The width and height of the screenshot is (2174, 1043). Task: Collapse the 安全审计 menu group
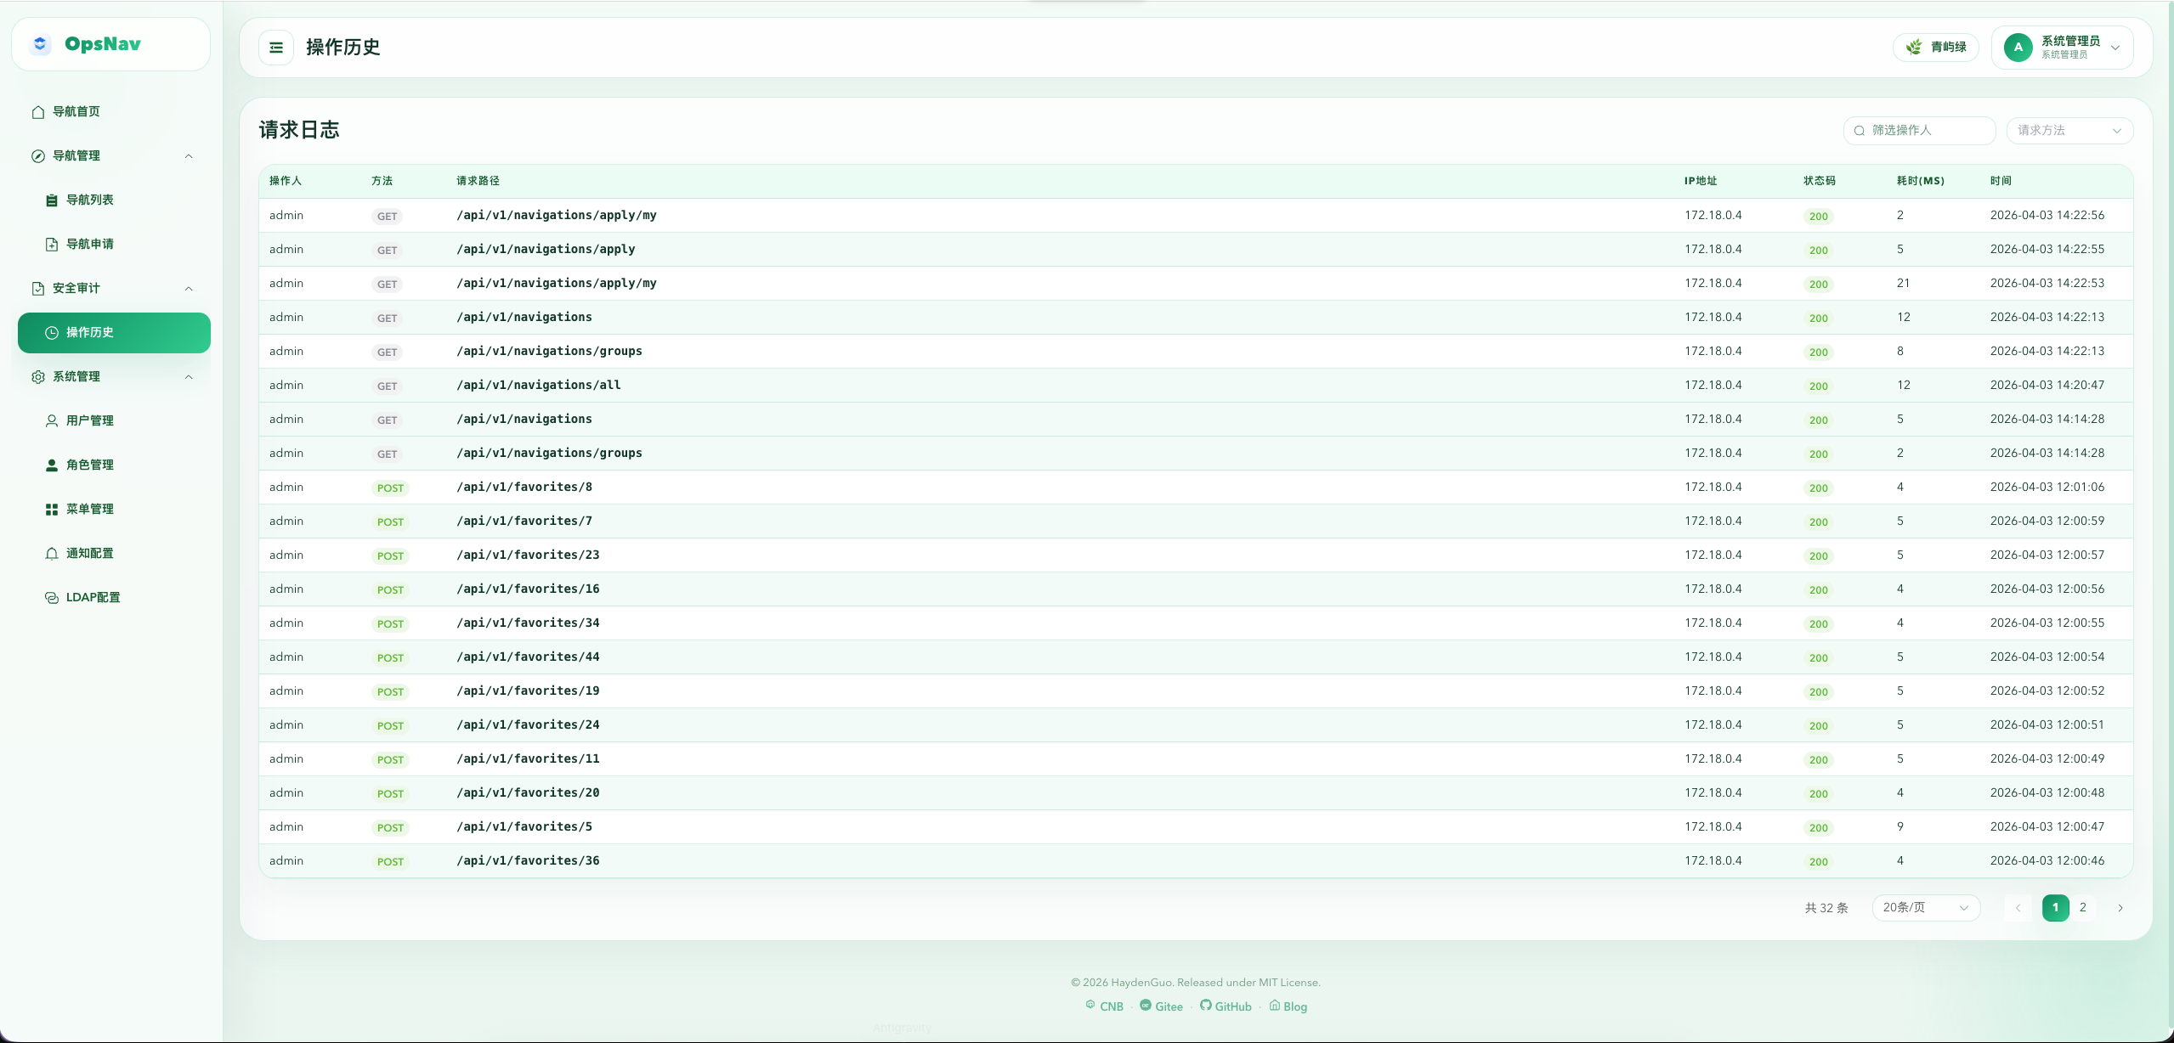coord(189,289)
